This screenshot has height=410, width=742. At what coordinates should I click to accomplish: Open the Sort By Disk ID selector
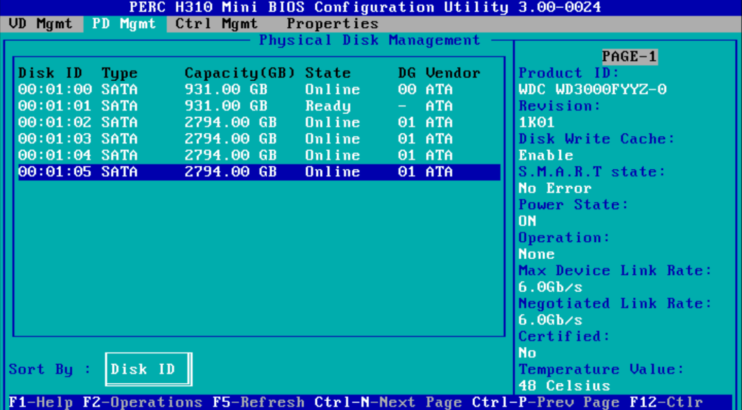click(x=148, y=369)
